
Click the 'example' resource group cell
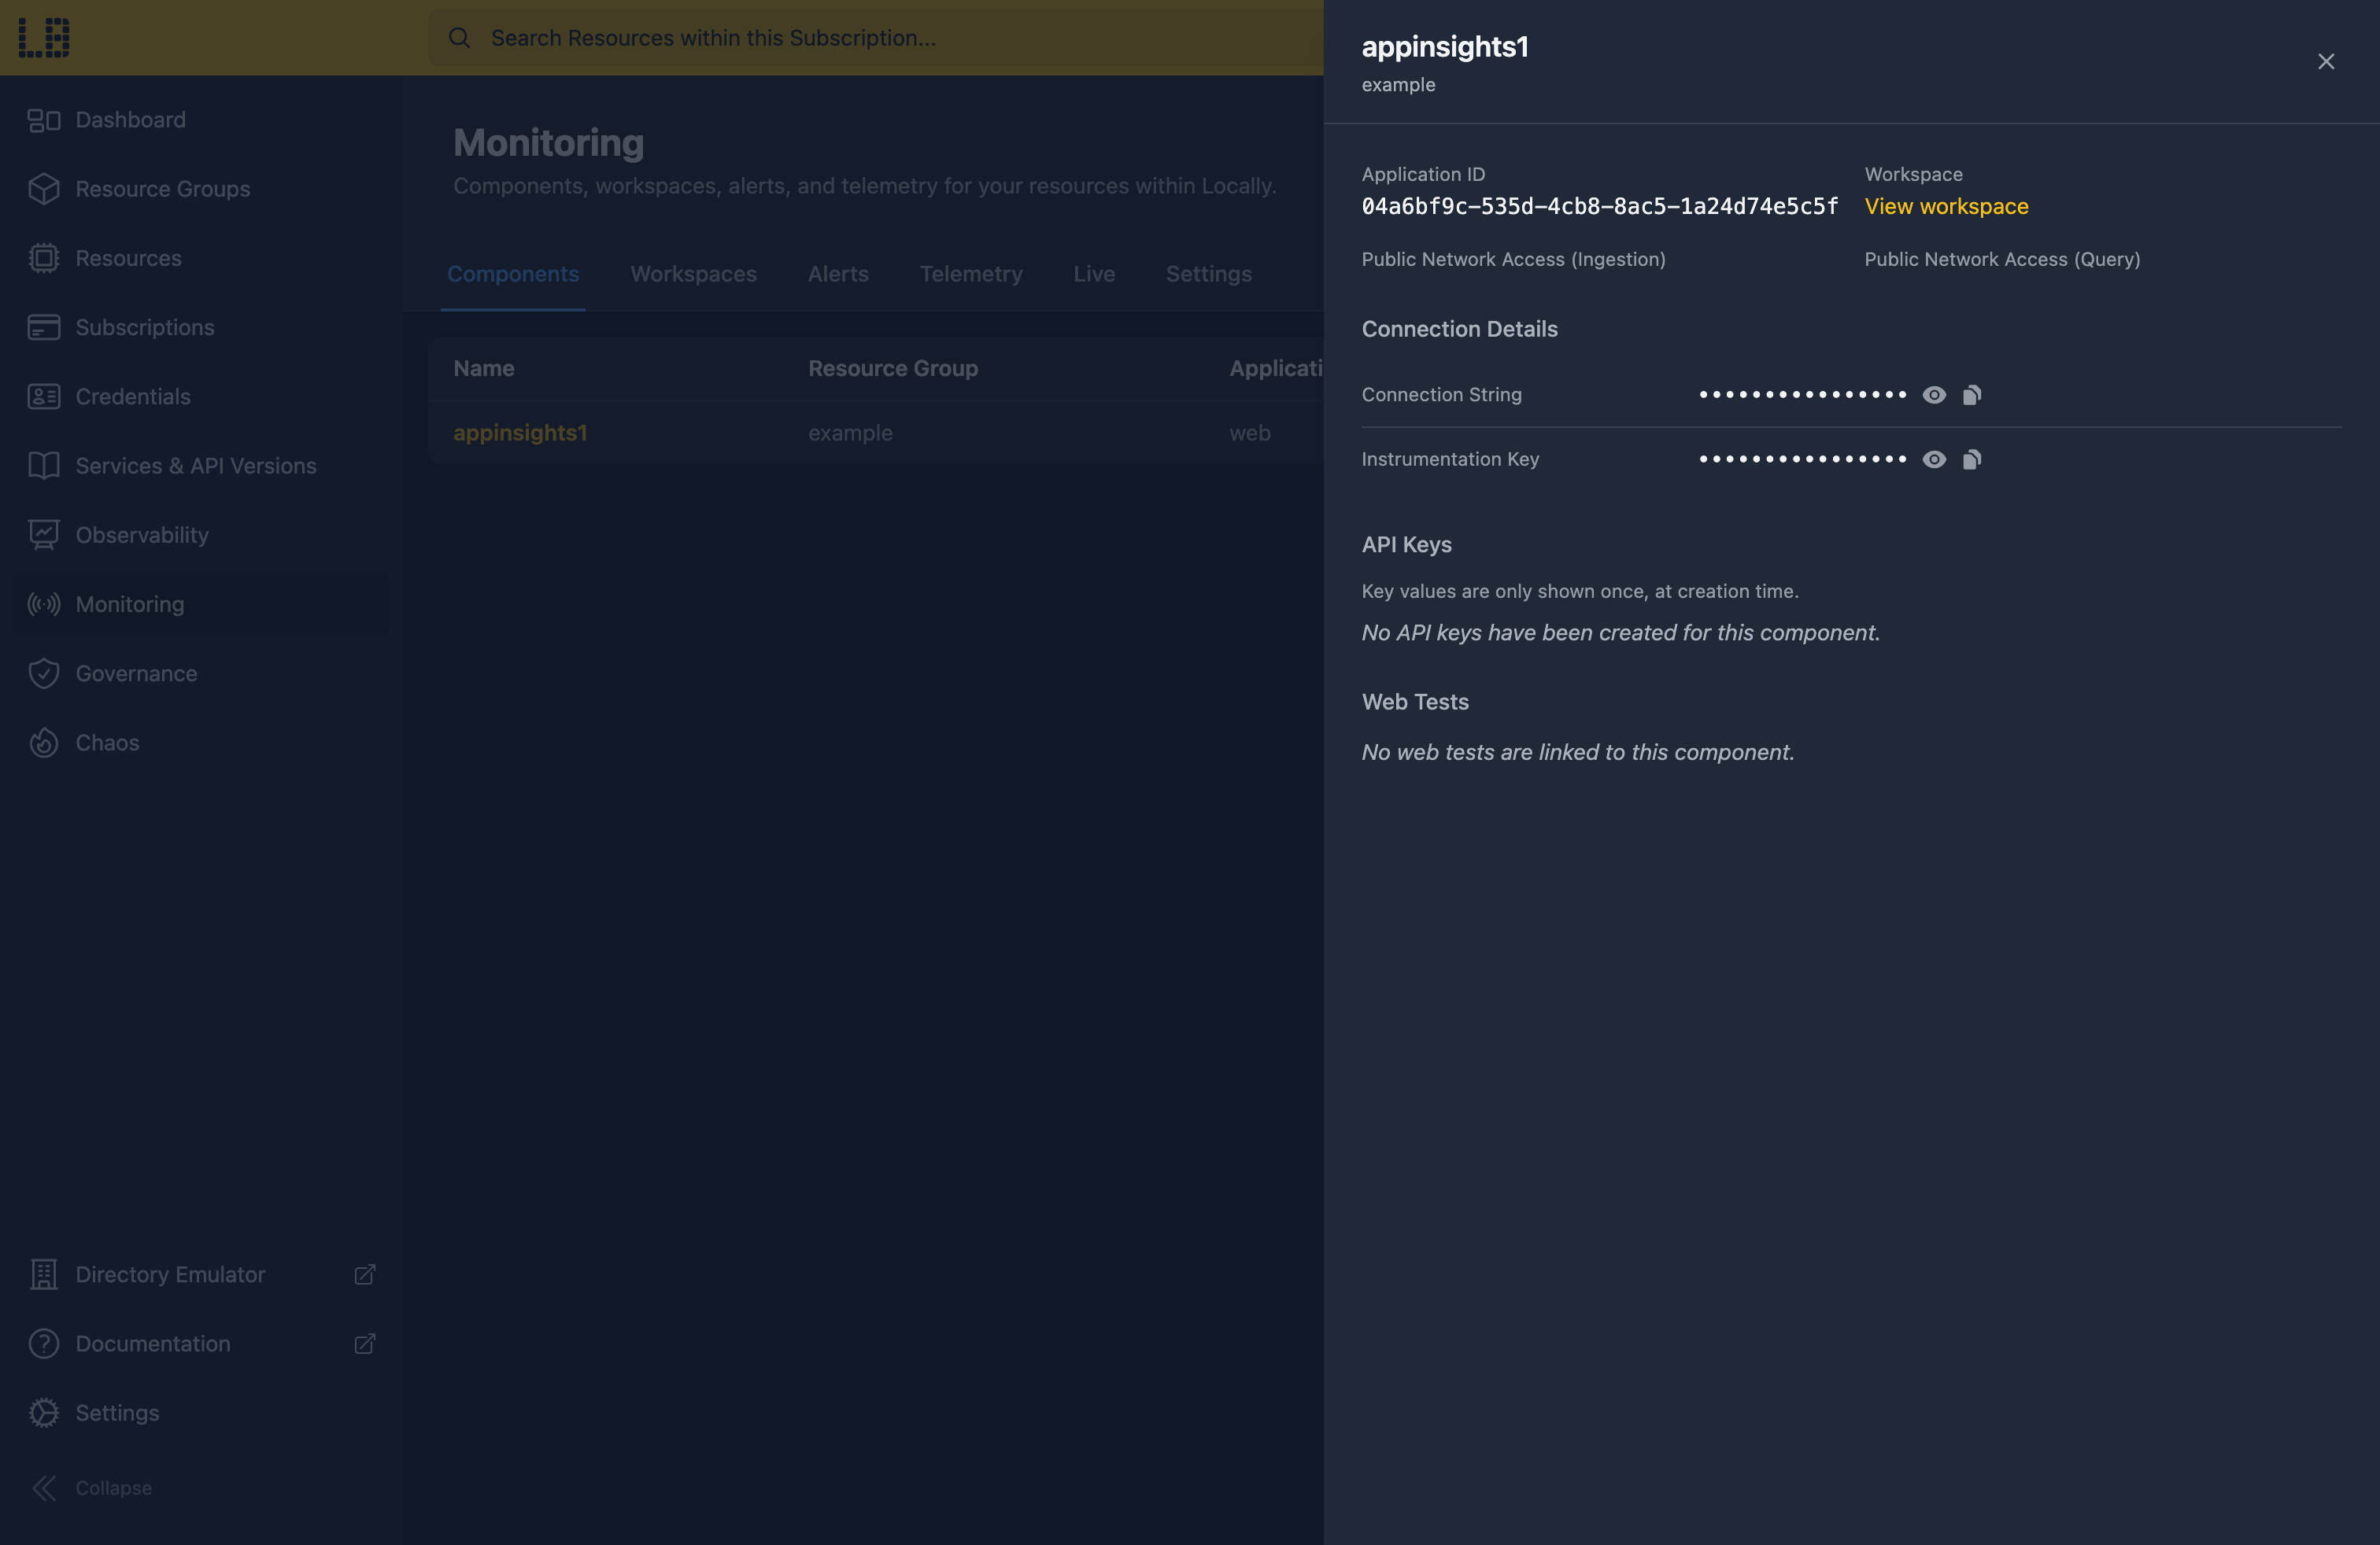pyautogui.click(x=850, y=433)
